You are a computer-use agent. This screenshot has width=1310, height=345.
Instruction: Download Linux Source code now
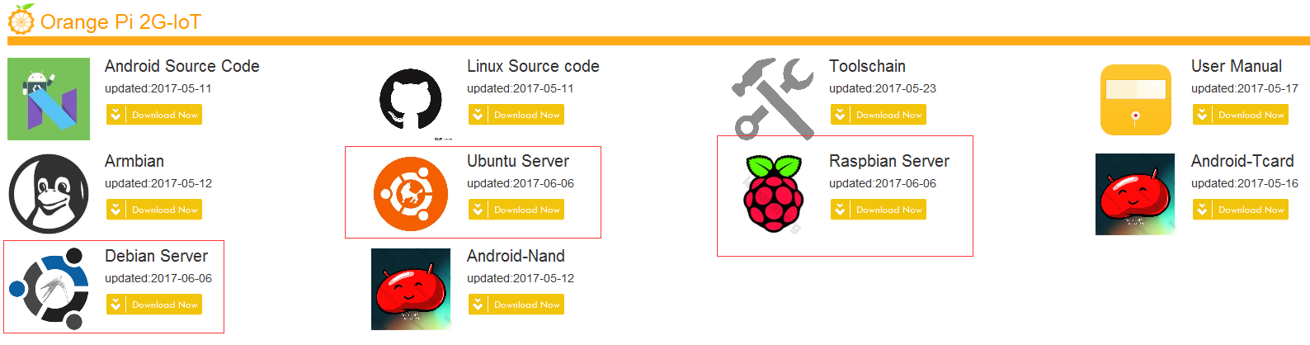[x=516, y=115]
